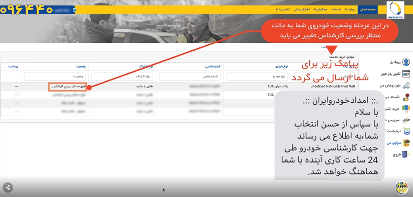Sort by the شماره شاسی column header
Image resolution: width=413 pixels, height=197 pixels.
coord(213,66)
